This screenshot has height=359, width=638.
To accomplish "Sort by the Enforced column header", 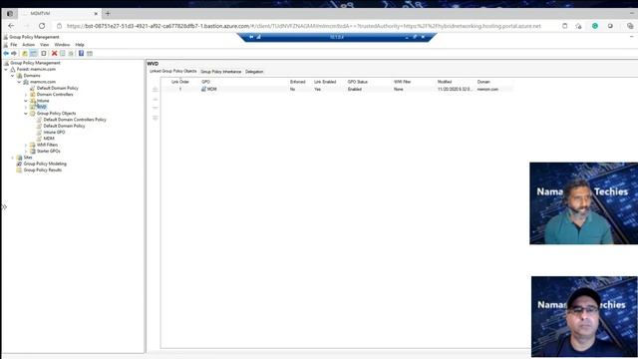I will pos(297,82).
